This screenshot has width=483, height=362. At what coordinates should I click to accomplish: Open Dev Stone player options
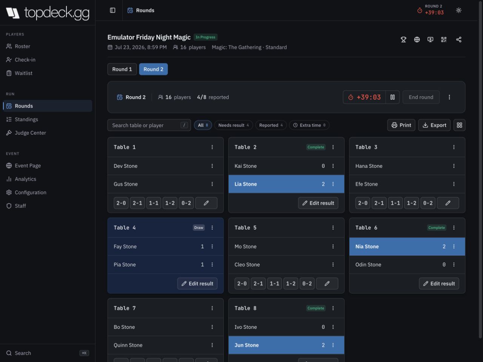point(212,166)
